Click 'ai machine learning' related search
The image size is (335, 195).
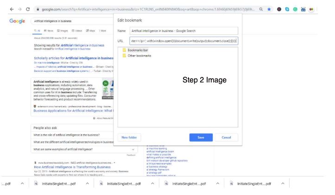point(157,148)
